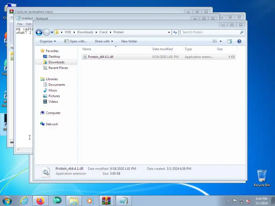Click Date created value in details pane
Screen dimensions: 275x206
[x=179, y=169]
